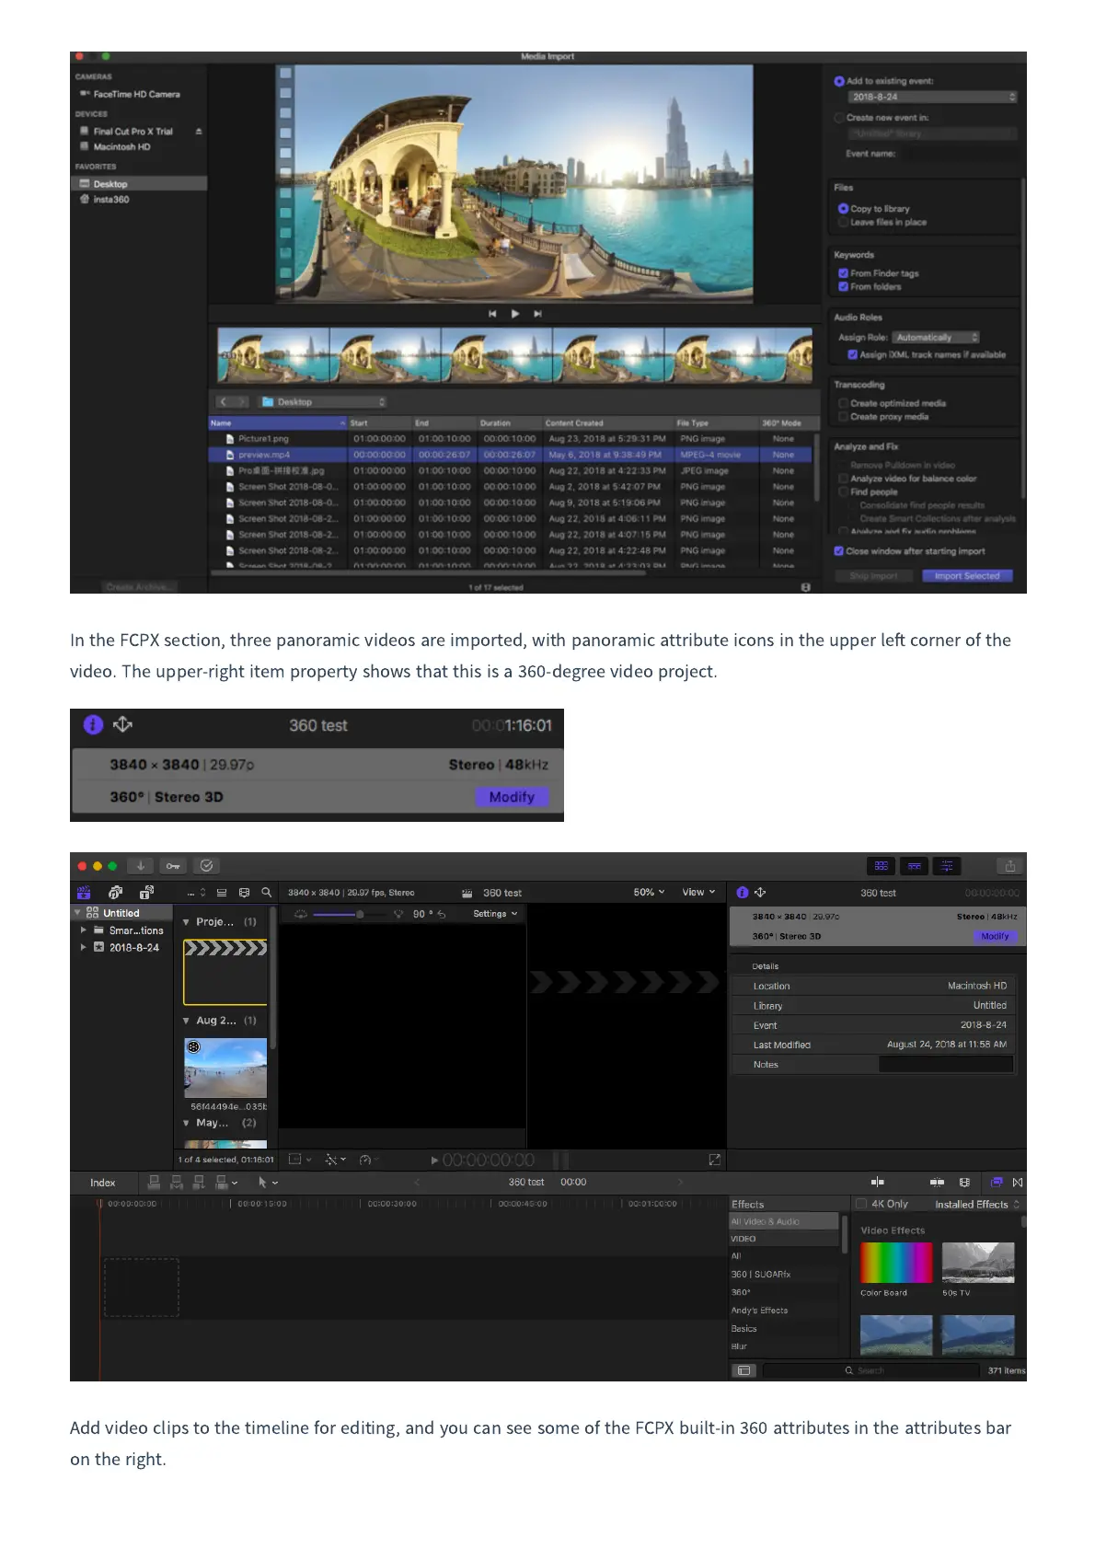Click the Import Selected button
This screenshot has width=1095, height=1548.
tap(966, 575)
